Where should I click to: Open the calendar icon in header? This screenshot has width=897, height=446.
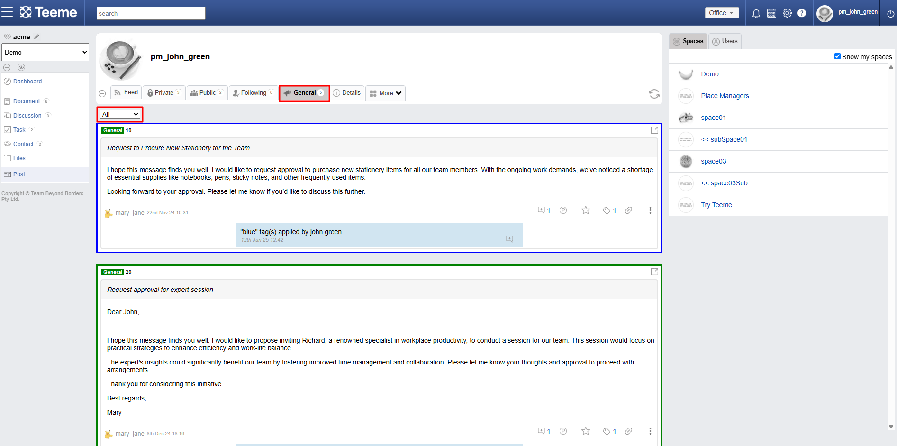[x=772, y=13]
